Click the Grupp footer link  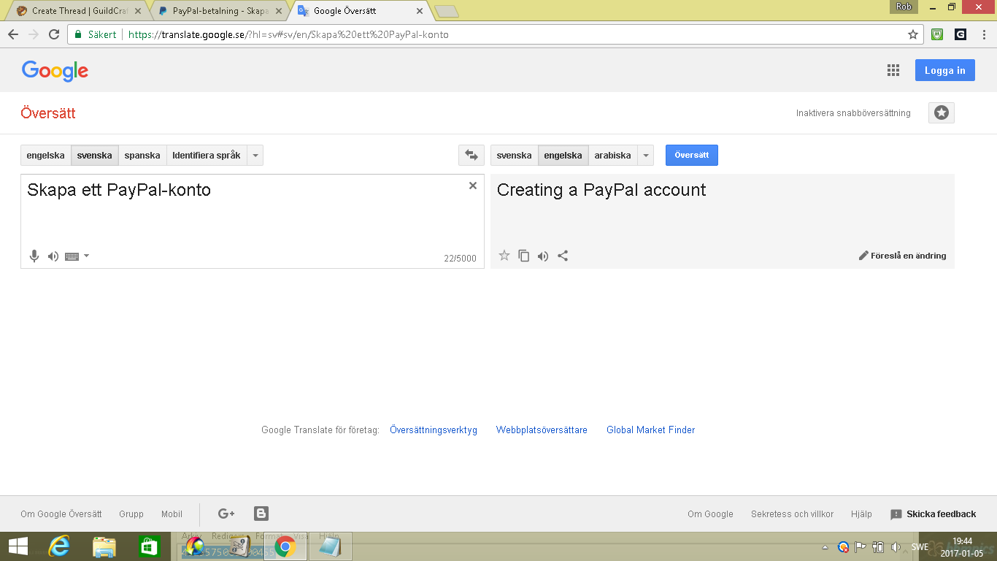(x=131, y=514)
